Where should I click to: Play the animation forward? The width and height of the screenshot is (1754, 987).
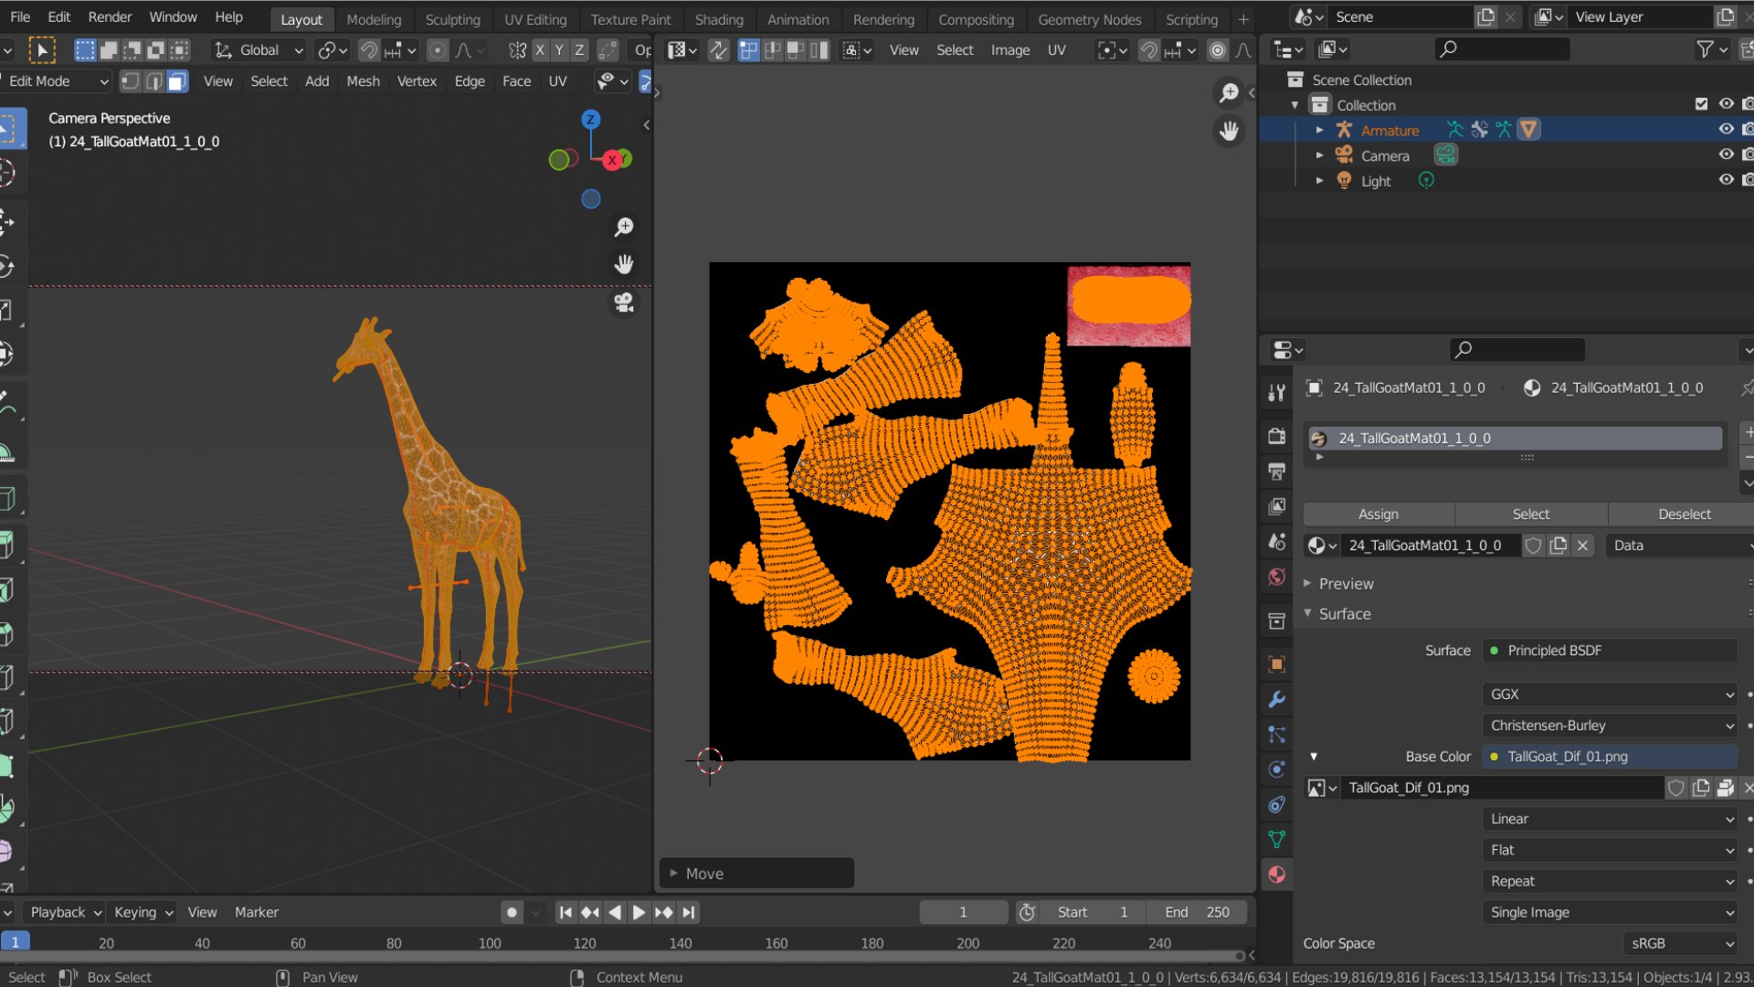point(639,912)
